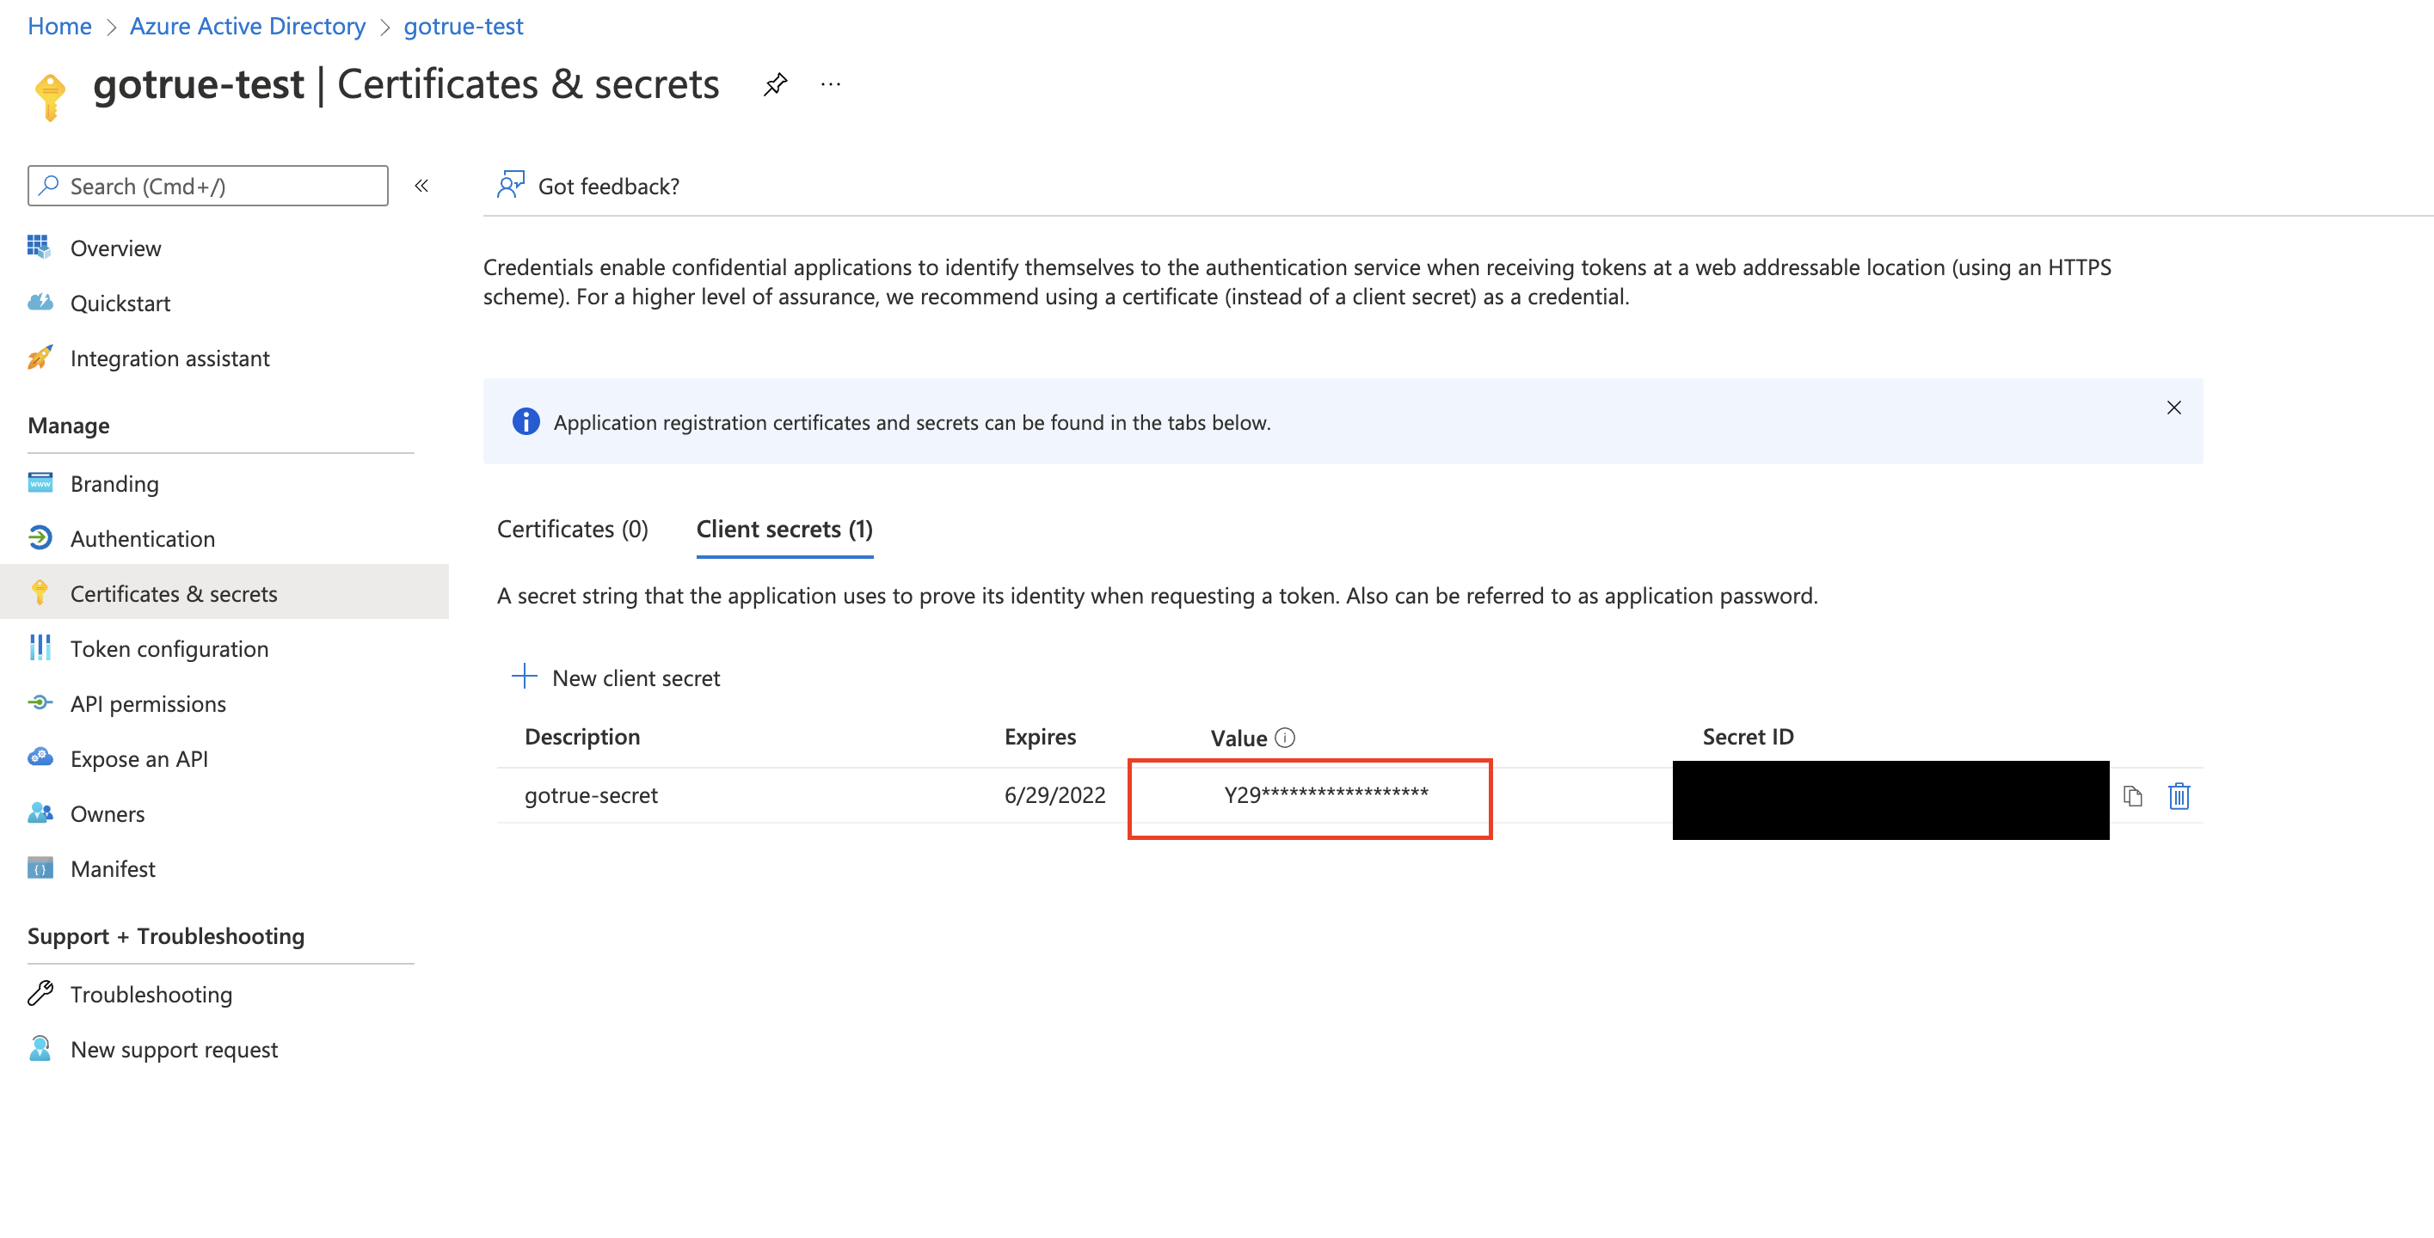Delete the gotrue-secret client secret

pyautogui.click(x=2179, y=796)
